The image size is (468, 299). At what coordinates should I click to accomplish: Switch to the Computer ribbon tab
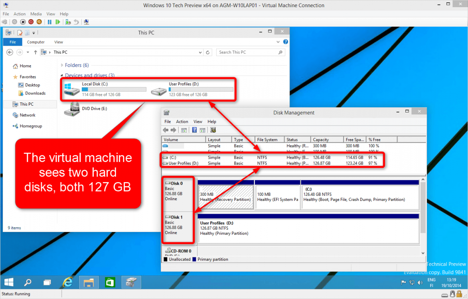click(36, 42)
